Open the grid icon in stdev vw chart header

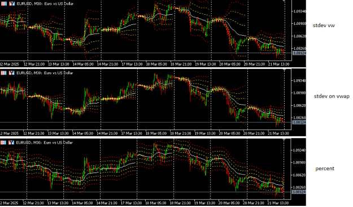[4, 3]
